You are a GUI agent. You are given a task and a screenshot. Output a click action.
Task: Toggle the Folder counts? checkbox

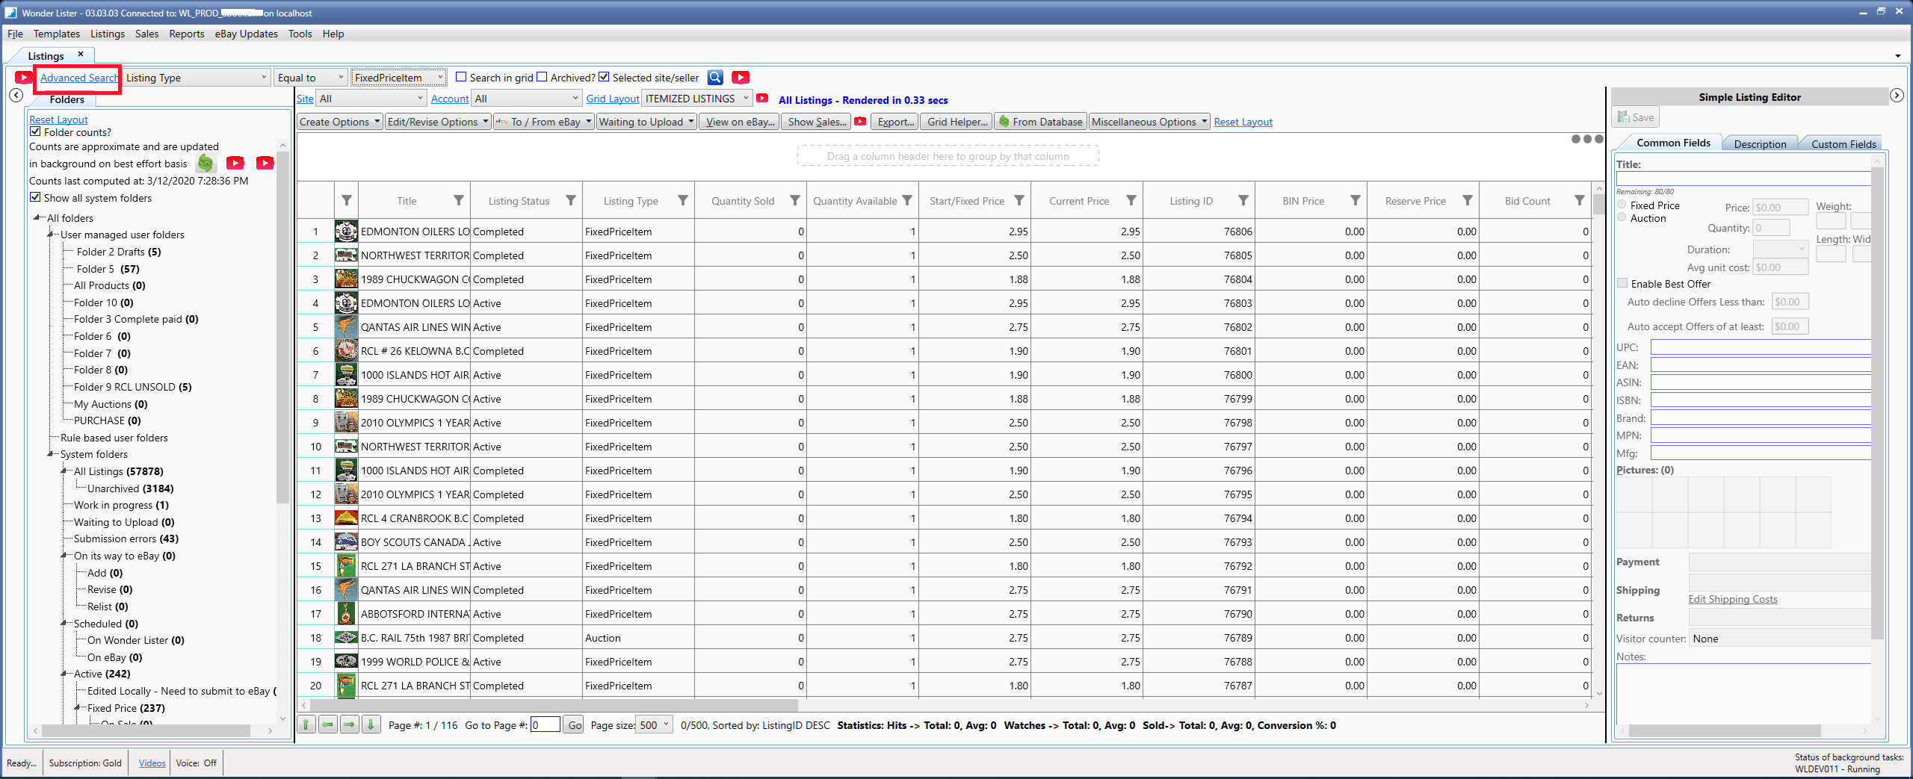pyautogui.click(x=35, y=131)
